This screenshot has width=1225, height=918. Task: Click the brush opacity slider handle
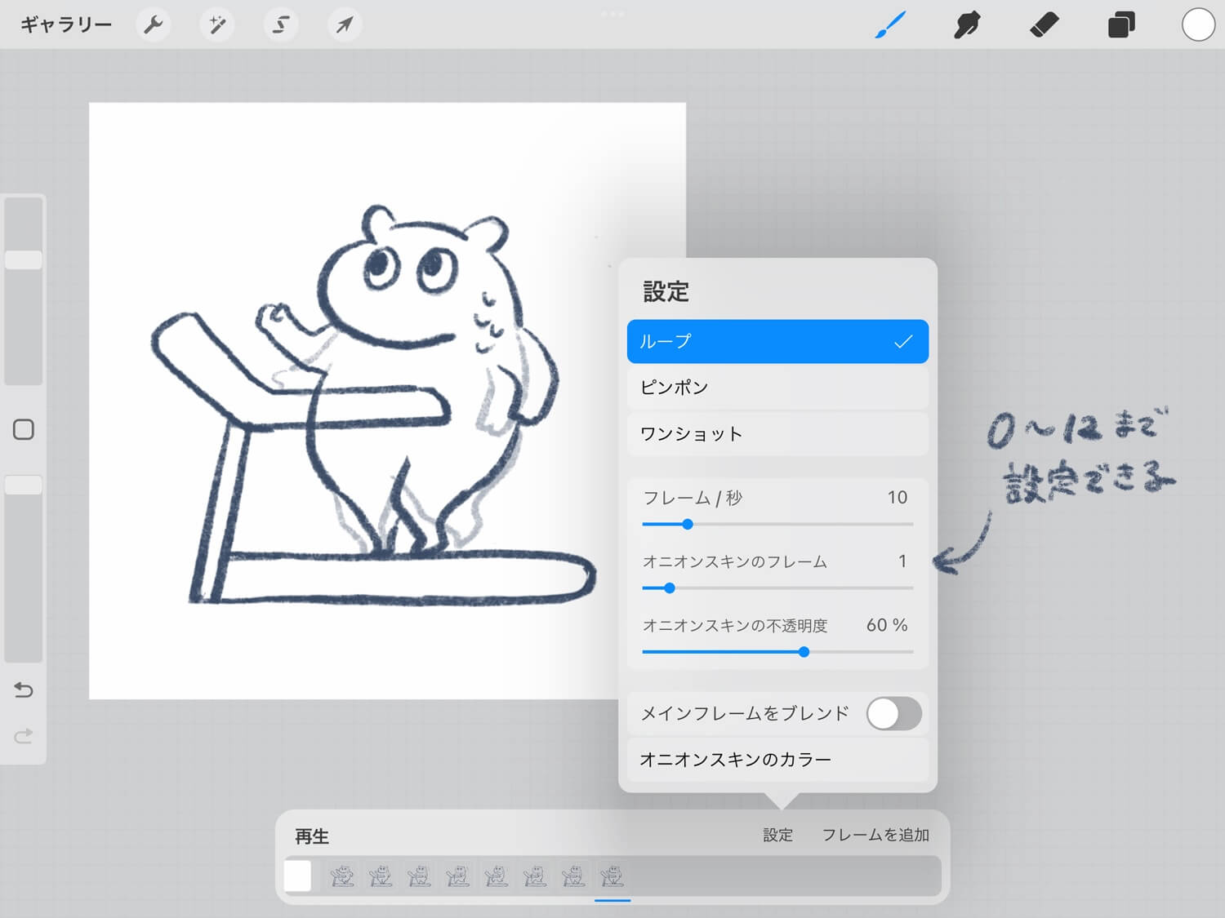point(24,485)
